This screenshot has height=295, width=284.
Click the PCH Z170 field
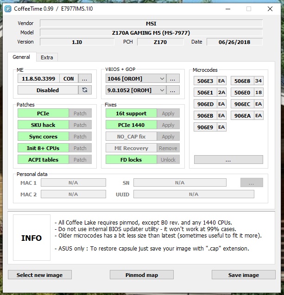[x=160, y=42]
